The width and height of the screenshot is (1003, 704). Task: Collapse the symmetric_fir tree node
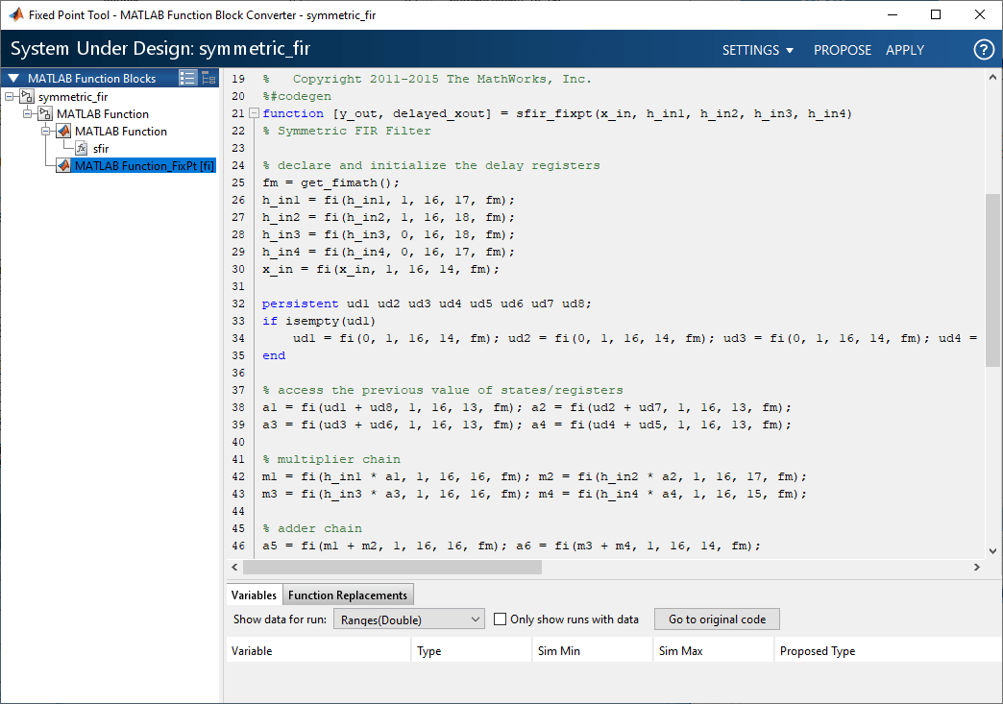point(10,97)
